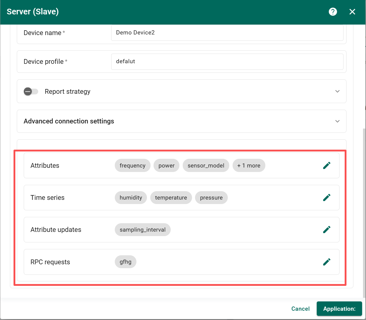Click the sampling_interval chip
The width and height of the screenshot is (366, 320).
142,230
